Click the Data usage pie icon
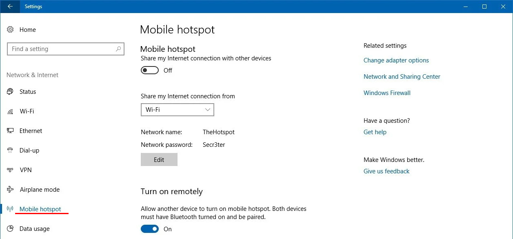 tap(10, 229)
